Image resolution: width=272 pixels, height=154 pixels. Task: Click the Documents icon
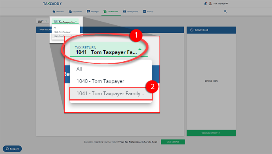[70, 11]
